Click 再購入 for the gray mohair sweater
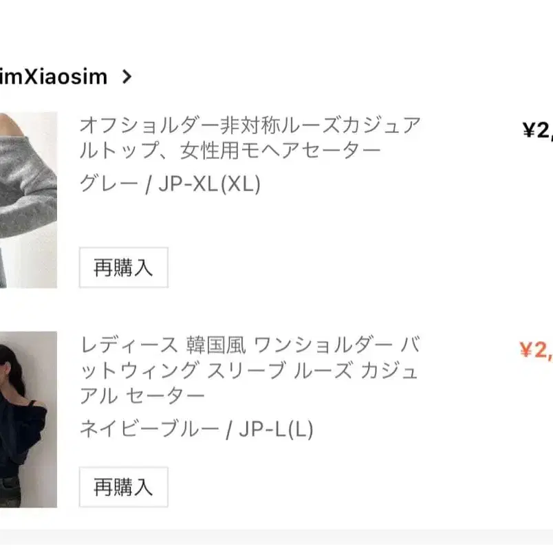The height and width of the screenshot is (553, 553). (123, 268)
